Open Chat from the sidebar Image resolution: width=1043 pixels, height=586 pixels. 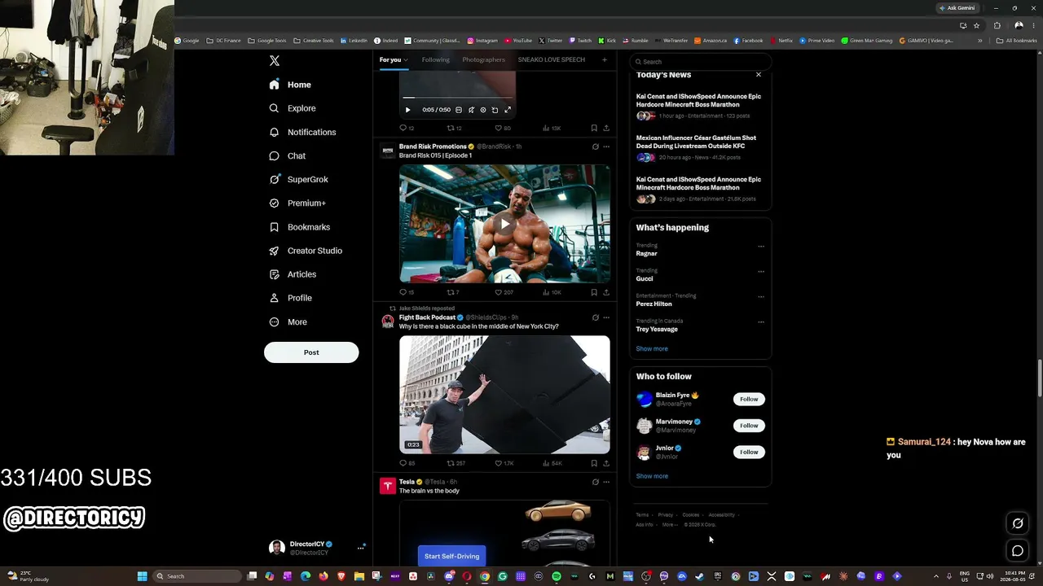click(x=288, y=155)
